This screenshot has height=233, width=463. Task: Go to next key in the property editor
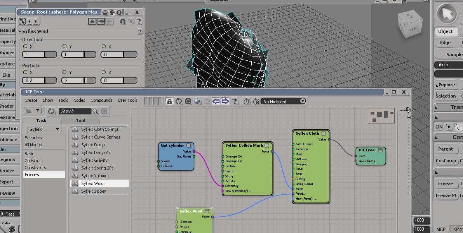[x=36, y=21]
